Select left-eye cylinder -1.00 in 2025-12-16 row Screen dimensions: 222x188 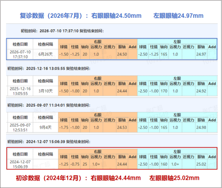[x=154, y=91]
